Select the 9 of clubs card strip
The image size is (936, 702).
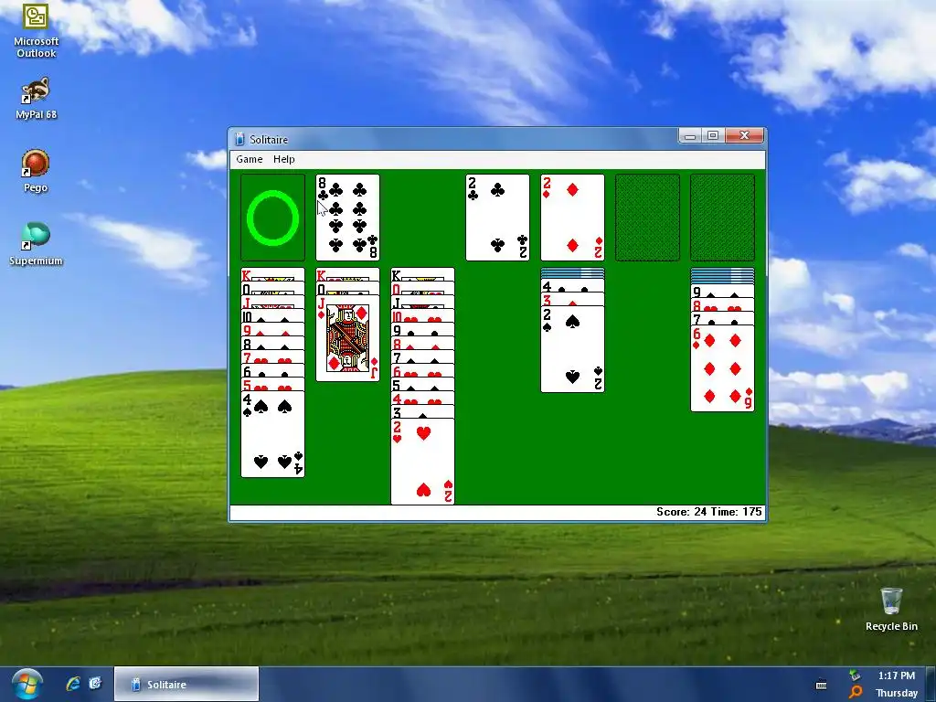(x=422, y=330)
